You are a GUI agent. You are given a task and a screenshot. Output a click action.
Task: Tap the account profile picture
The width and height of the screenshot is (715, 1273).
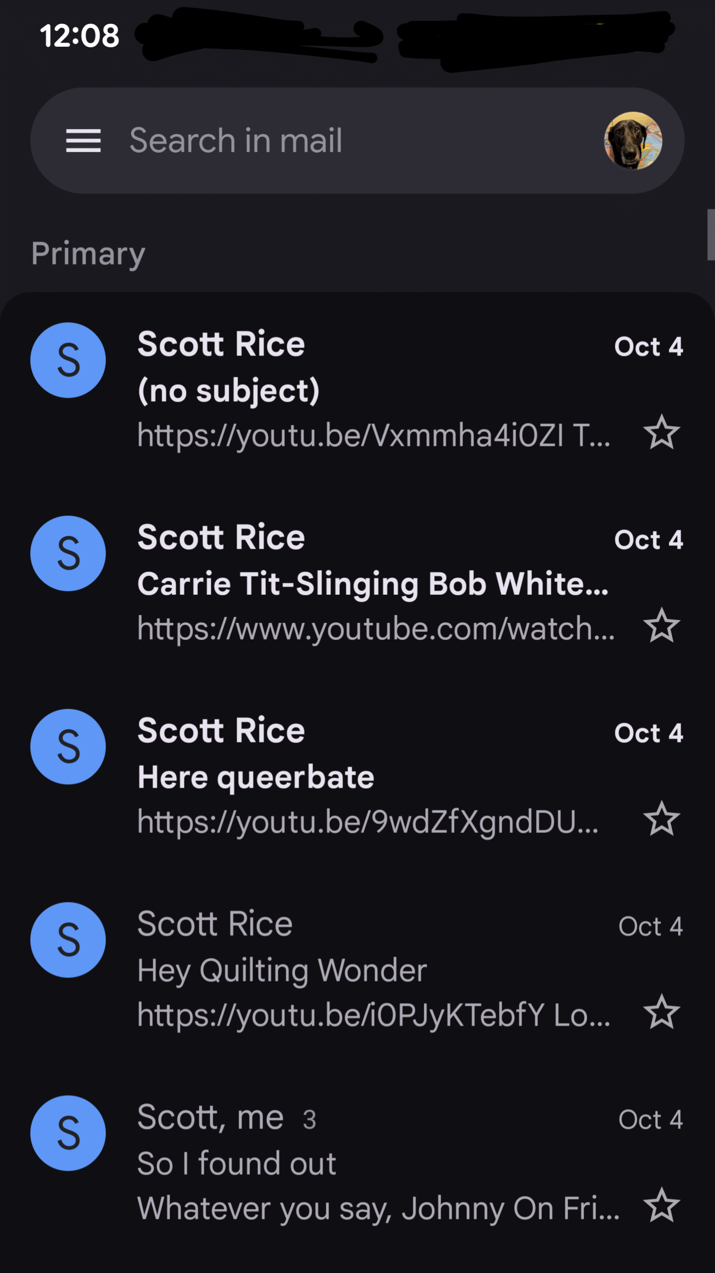click(633, 141)
